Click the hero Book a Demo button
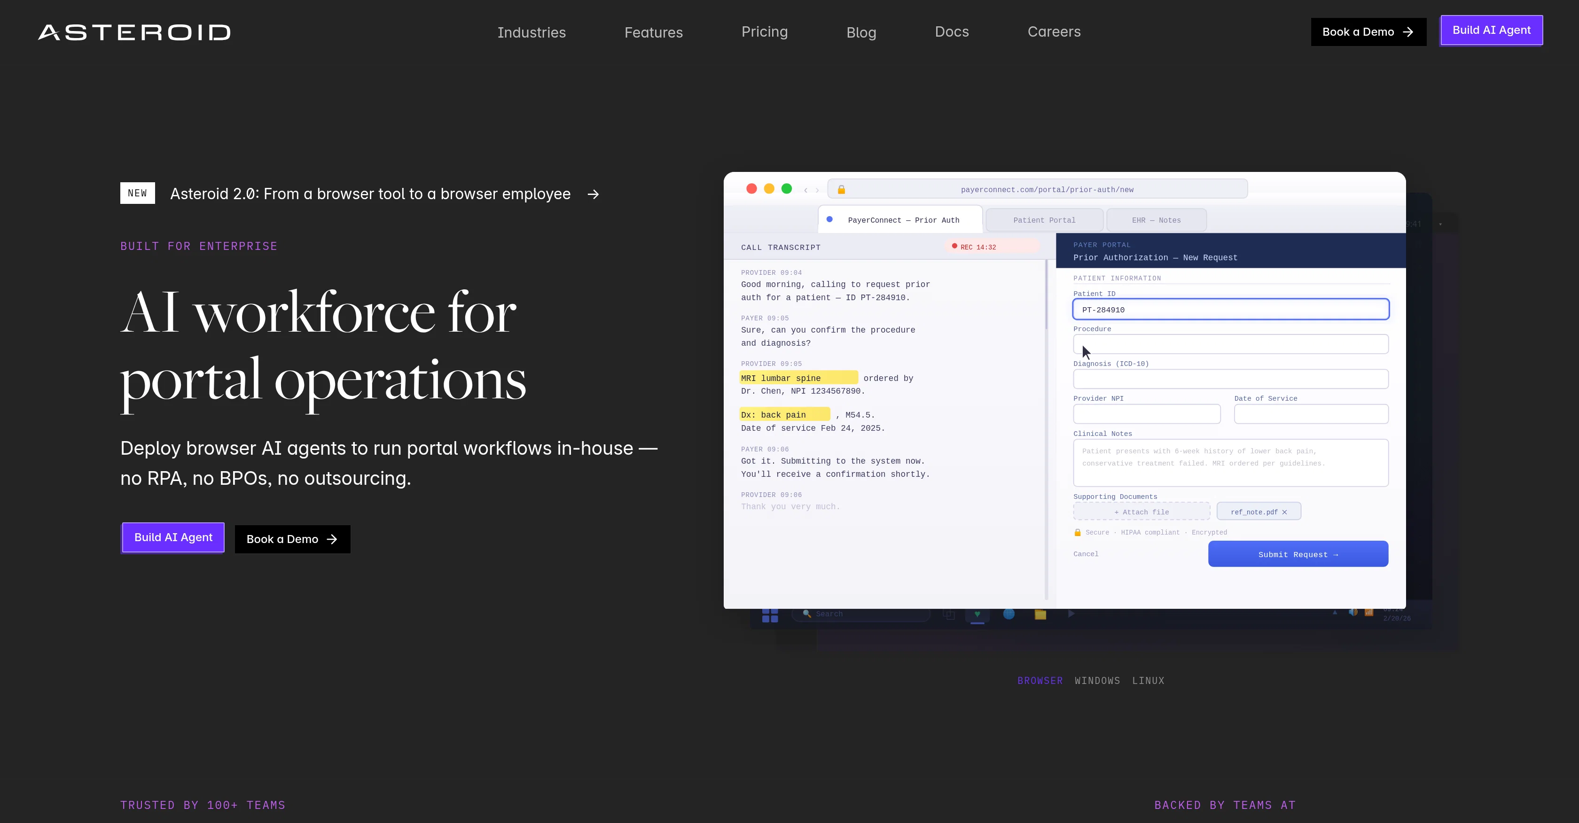This screenshot has height=823, width=1579. pos(292,539)
